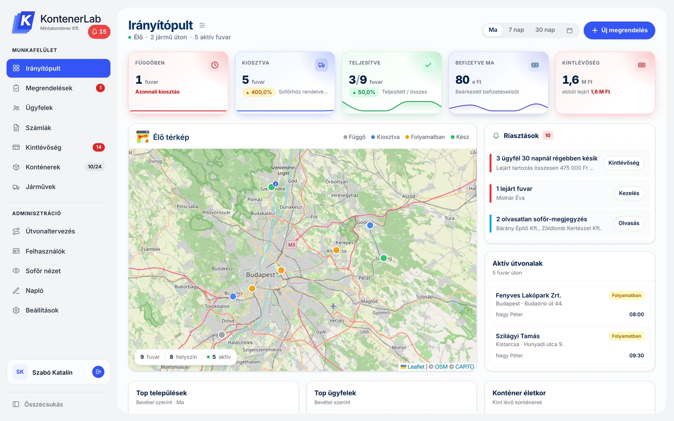Create new order with Új megrendelés
This screenshot has height=421, width=674.
pos(619,30)
